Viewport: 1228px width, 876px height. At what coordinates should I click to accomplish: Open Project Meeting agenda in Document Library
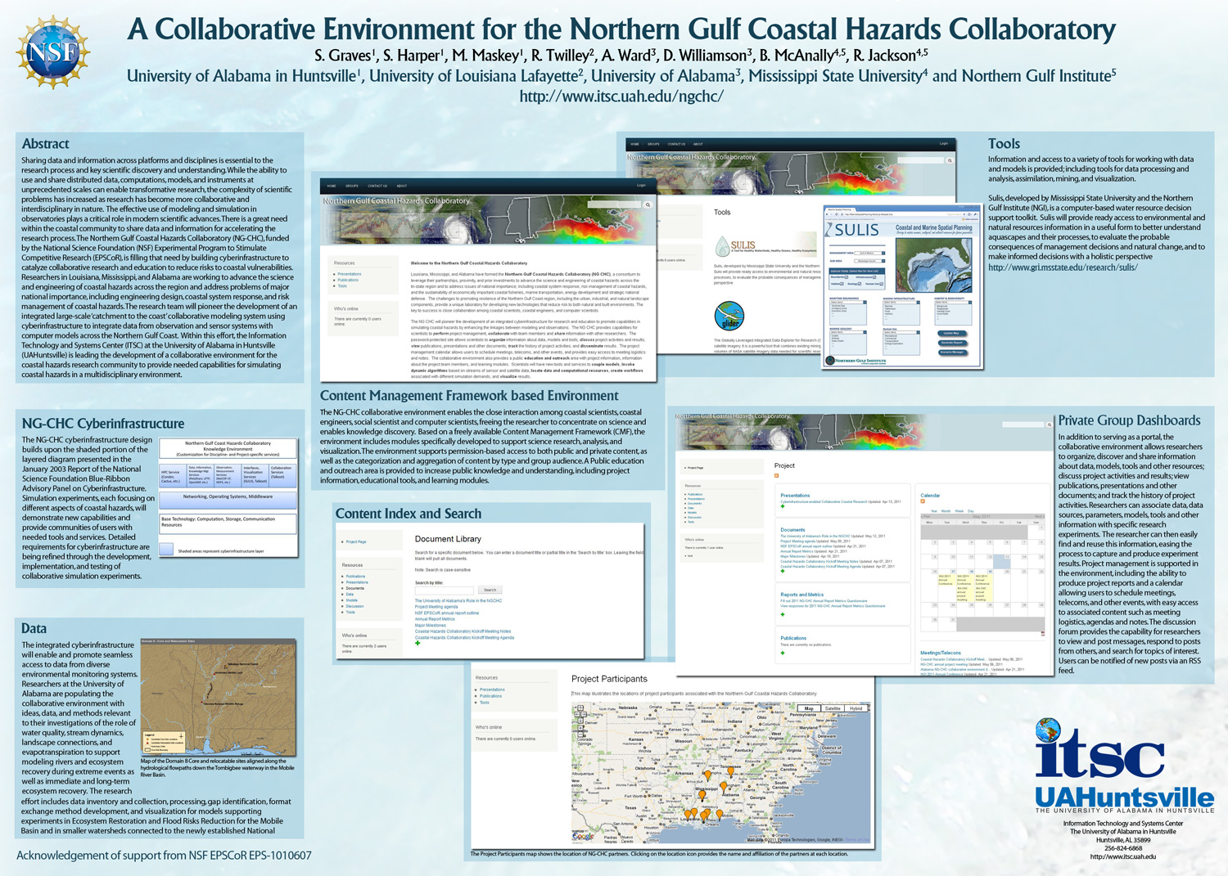click(x=436, y=607)
